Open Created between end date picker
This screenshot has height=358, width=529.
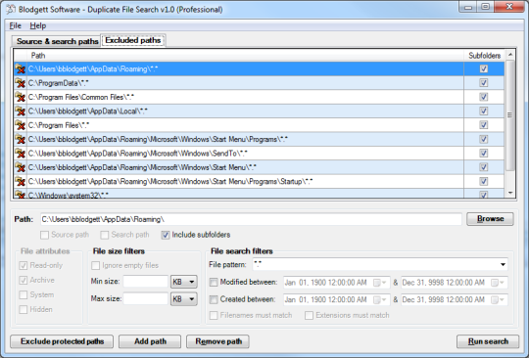coord(498,299)
